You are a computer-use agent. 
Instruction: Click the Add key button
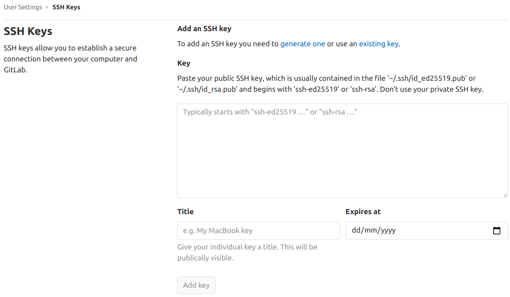pyautogui.click(x=196, y=285)
